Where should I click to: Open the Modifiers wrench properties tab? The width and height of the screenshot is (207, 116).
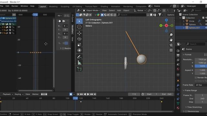[178, 85]
